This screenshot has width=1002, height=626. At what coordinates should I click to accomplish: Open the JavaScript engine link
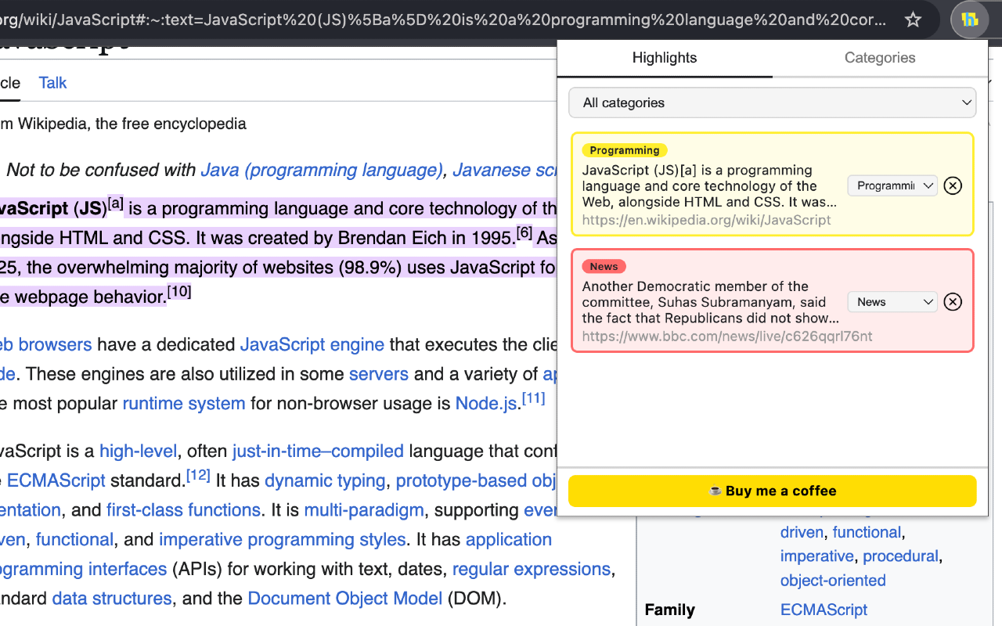coord(312,344)
